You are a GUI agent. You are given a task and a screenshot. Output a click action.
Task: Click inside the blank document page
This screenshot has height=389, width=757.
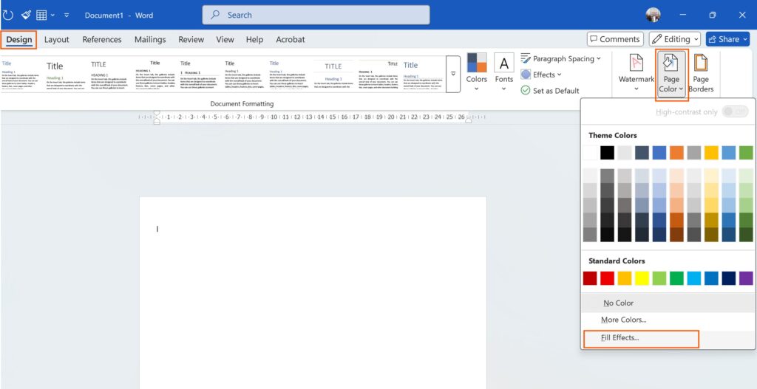pos(313,292)
